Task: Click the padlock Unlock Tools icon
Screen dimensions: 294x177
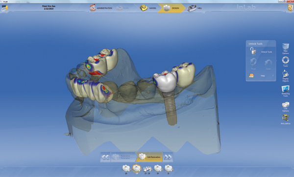Action: point(253,51)
